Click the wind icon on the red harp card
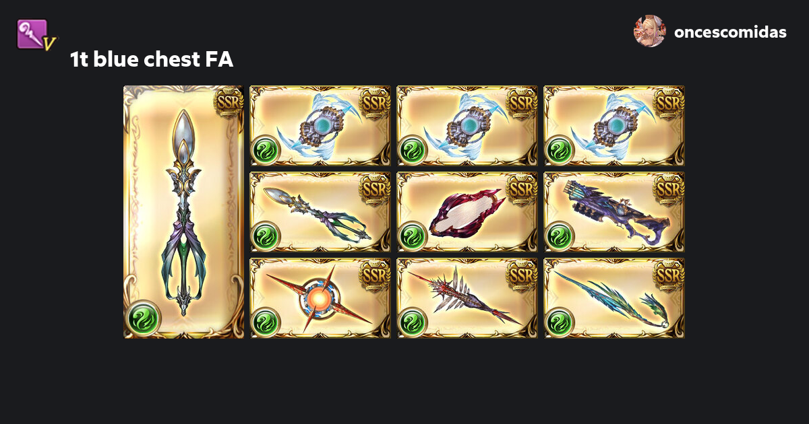This screenshot has height=424, width=809. (411, 236)
